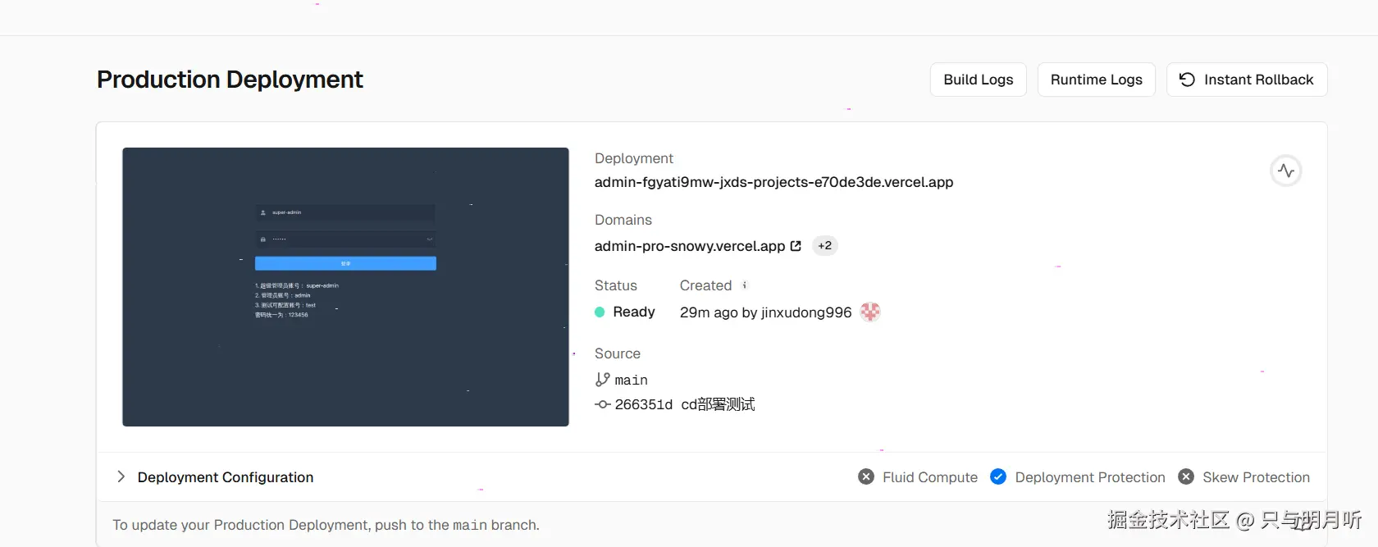
Task: Open the main branch link
Action: point(631,380)
